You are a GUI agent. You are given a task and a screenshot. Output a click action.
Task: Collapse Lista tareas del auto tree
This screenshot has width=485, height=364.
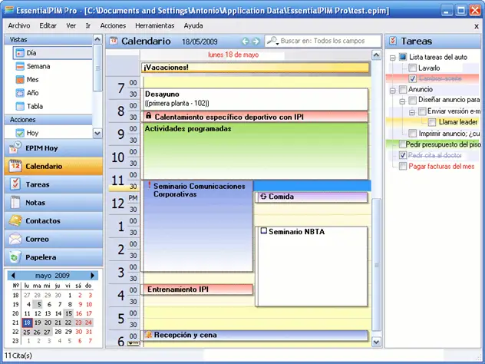[392, 58]
